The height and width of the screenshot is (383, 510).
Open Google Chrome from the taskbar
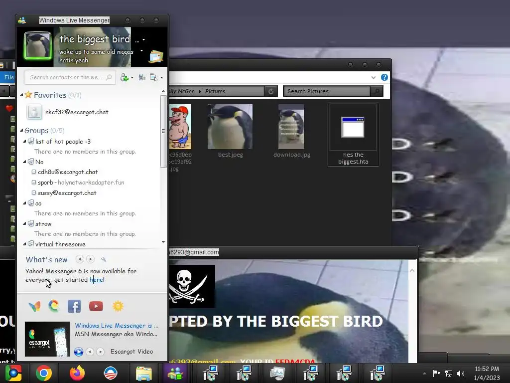(x=44, y=373)
